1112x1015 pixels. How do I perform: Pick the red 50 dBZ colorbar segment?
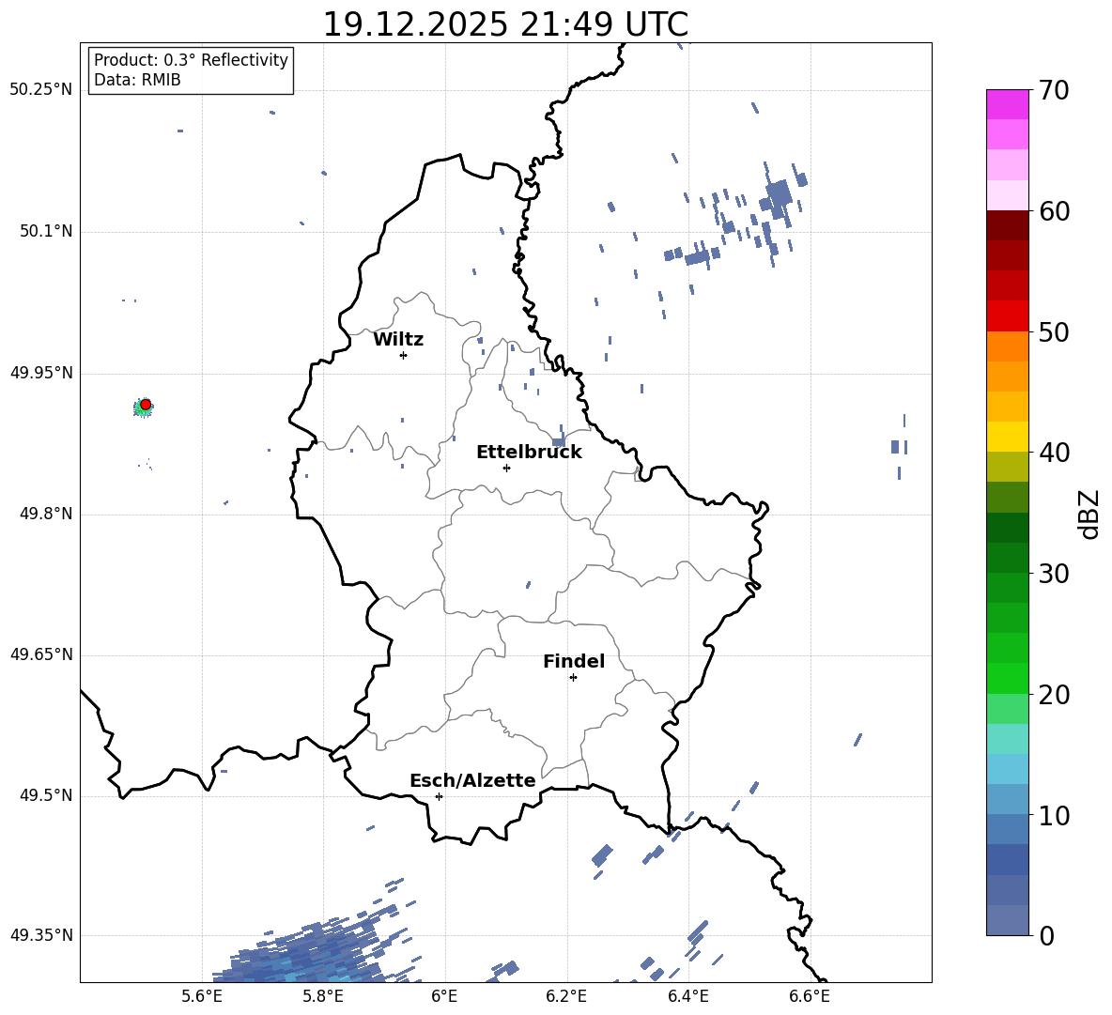pyautogui.click(x=1007, y=315)
